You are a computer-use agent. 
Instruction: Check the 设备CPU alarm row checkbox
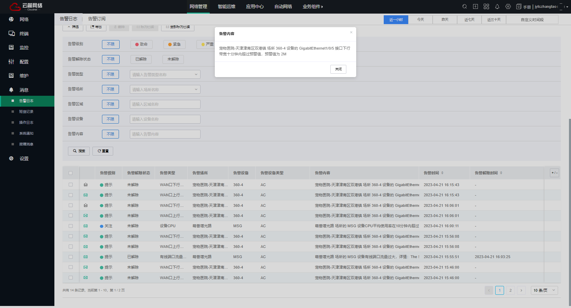point(71,226)
